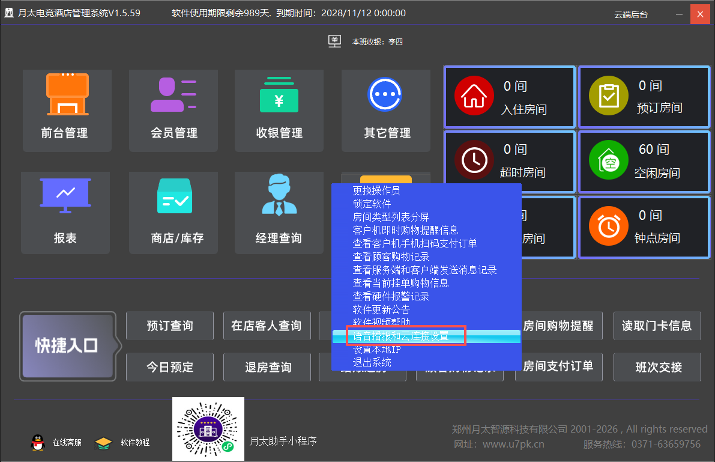Choose 退出系统 from the menu

tap(372, 362)
